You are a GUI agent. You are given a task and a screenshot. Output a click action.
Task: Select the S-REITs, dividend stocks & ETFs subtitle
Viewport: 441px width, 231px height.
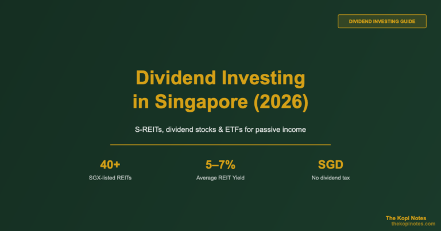[x=220, y=130]
